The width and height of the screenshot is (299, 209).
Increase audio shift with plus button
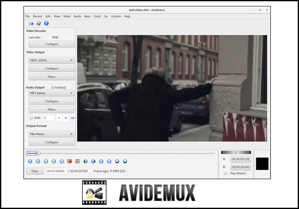click(x=66, y=118)
